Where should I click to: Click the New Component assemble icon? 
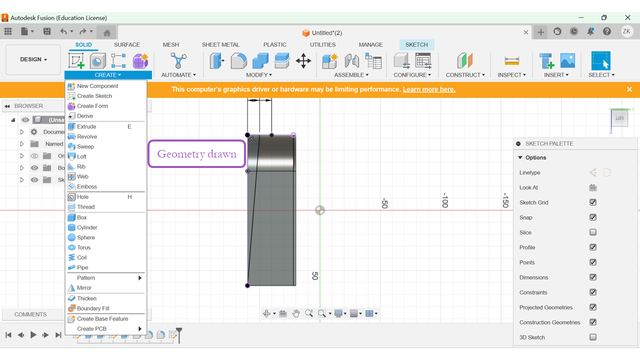coord(329,61)
